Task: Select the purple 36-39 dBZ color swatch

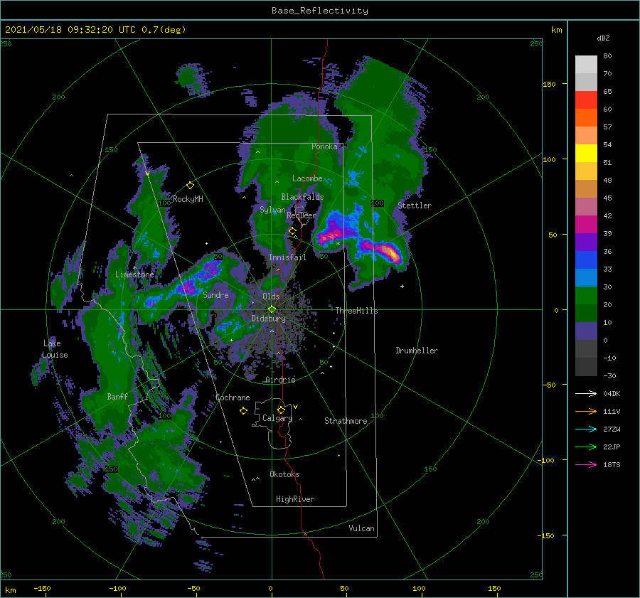Action: point(586,242)
